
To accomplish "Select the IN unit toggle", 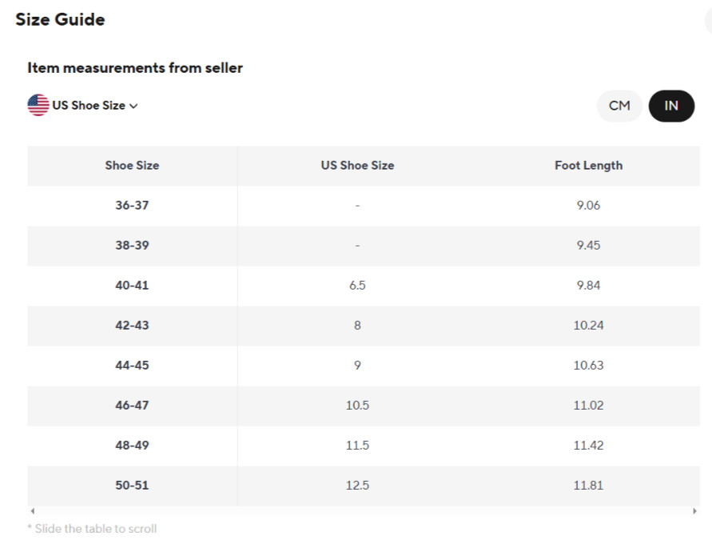I will coord(671,106).
